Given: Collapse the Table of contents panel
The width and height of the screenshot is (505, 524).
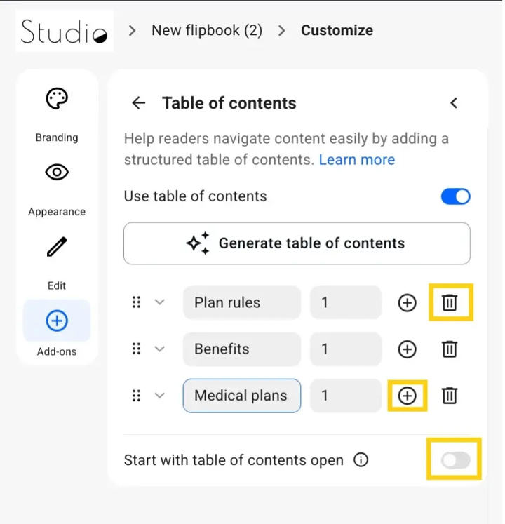Looking at the screenshot, I should [454, 103].
